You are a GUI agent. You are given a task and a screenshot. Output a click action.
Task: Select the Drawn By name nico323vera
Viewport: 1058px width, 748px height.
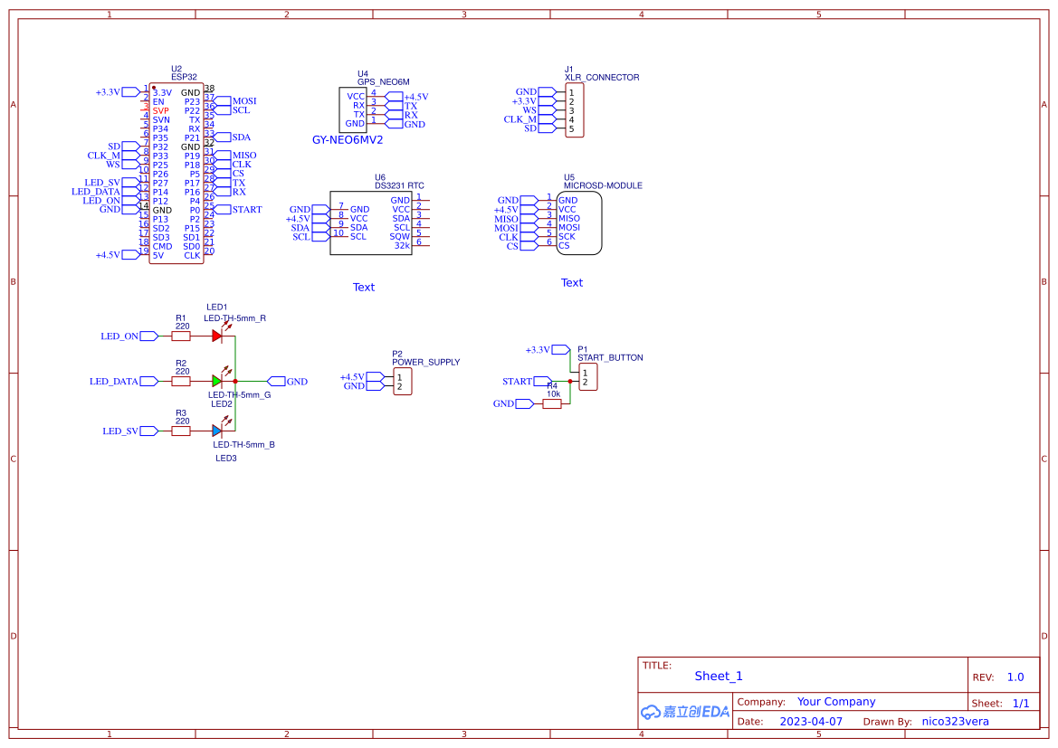coord(954,721)
